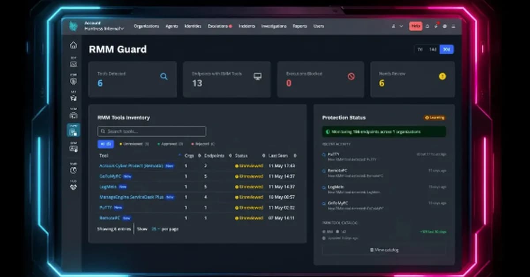Click the Monitoring endpoints status banner
The height and width of the screenshot is (277, 530).
(x=384, y=131)
